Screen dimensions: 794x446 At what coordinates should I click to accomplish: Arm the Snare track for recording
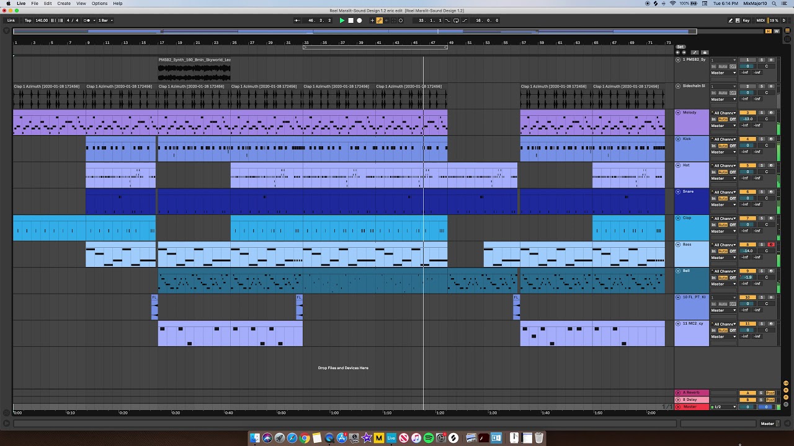click(x=771, y=191)
